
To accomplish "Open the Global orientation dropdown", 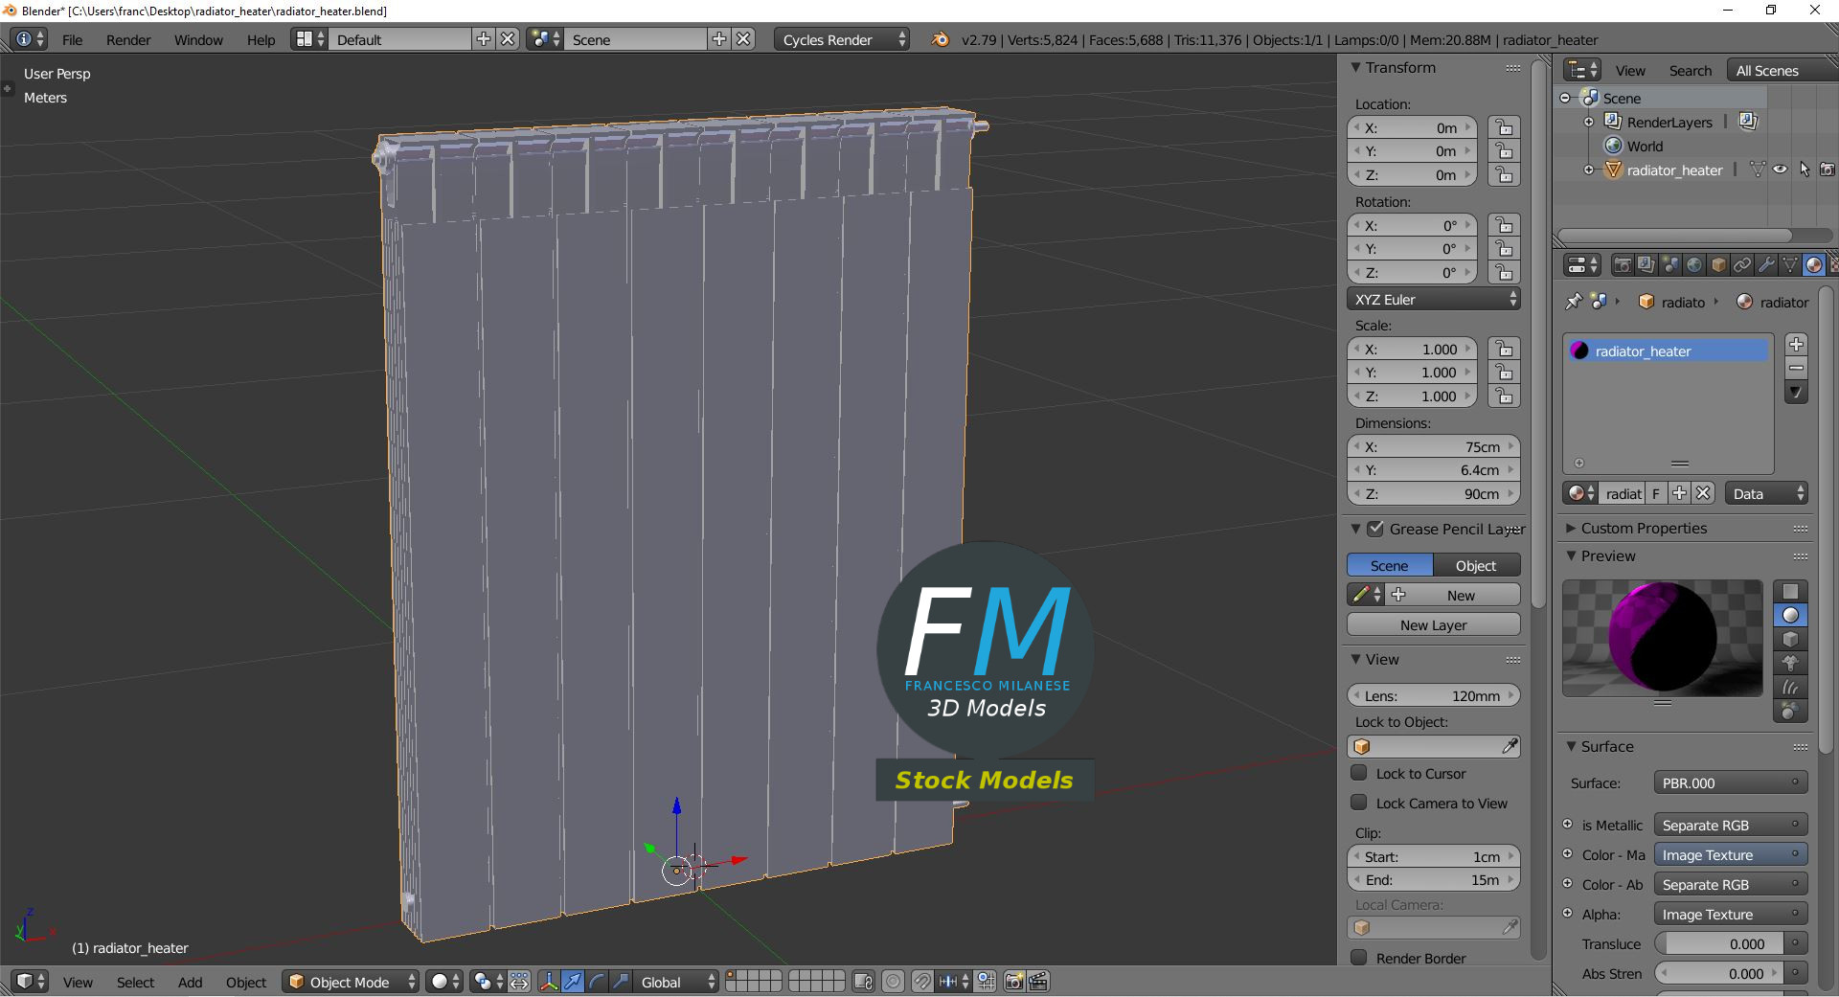I will pyautogui.click(x=677, y=982).
